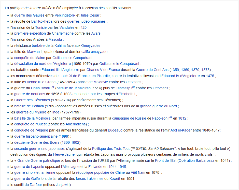Click the berbère link
239x190 pixels.
tap(38, 46)
